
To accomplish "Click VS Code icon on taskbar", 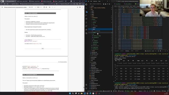I will point(84,93).
